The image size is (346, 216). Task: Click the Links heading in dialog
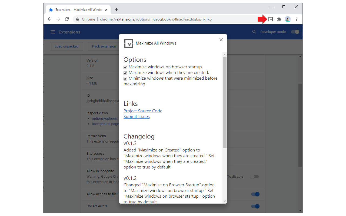pyautogui.click(x=131, y=104)
